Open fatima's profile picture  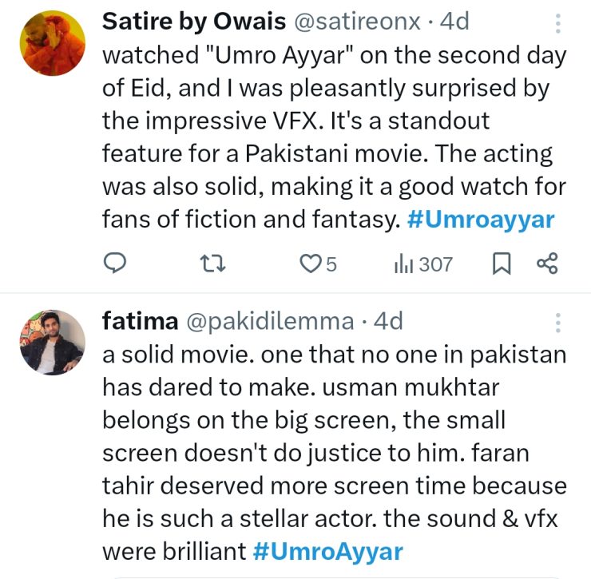pyautogui.click(x=51, y=343)
